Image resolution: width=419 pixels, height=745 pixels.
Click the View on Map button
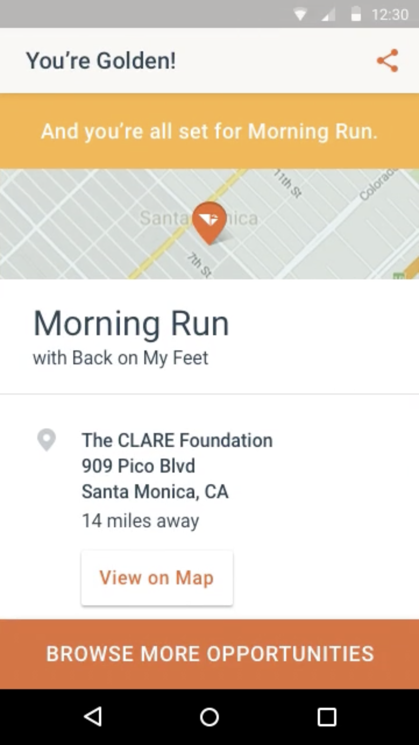157,578
